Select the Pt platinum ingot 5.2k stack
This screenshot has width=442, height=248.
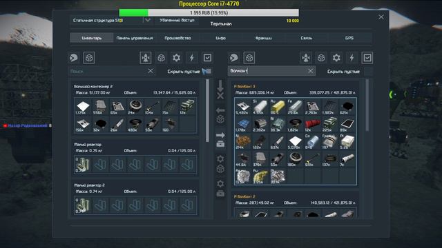[x=347, y=141]
